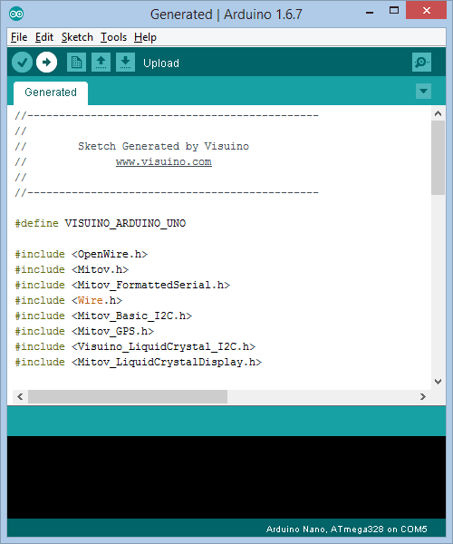Viewport: 453px width, 544px height.
Task: Maximize the Arduino window
Action: pyautogui.click(x=394, y=10)
